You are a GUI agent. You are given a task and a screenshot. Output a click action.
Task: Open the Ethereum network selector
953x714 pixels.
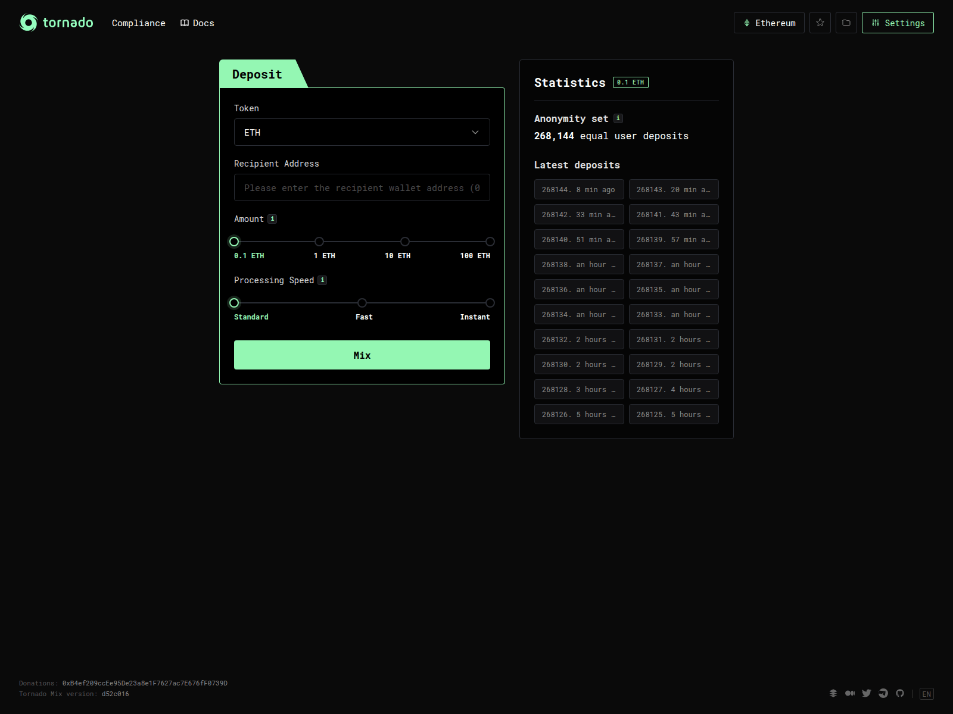(769, 23)
